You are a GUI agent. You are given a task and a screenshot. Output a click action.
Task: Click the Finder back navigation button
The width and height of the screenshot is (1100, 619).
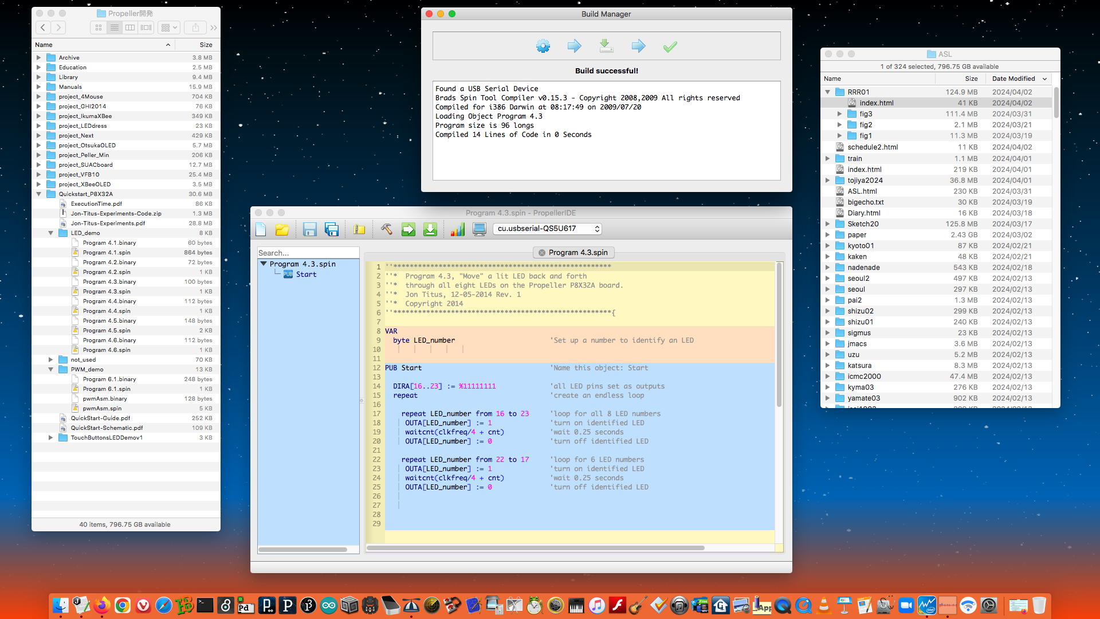click(43, 28)
